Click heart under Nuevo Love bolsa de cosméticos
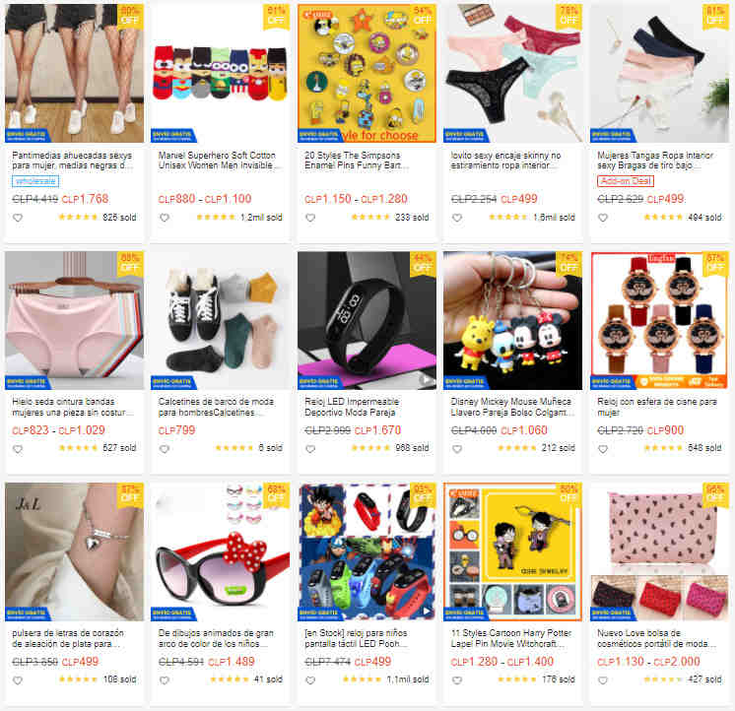Screen dimensions: 735x711 603,680
